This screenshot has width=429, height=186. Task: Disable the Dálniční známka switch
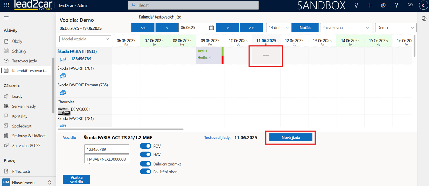pos(145,164)
